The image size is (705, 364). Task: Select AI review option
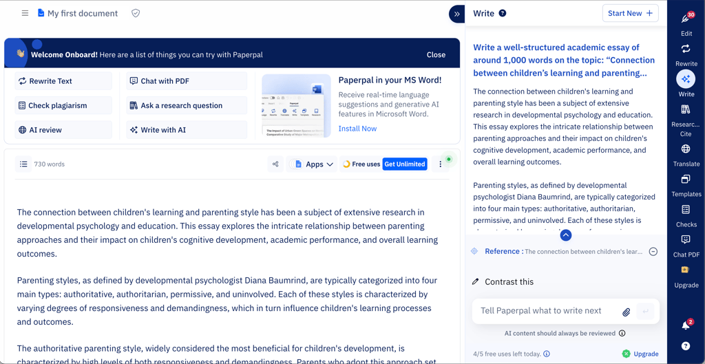point(63,130)
